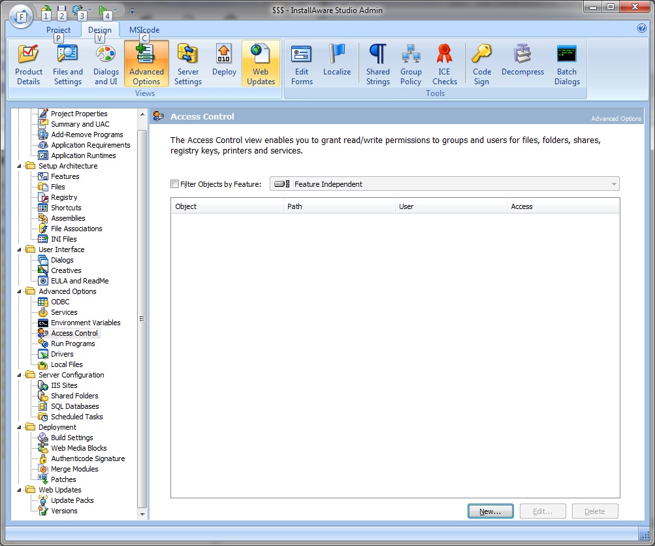This screenshot has width=655, height=546.
Task: Enable Filter Objects by Feature checkbox
Action: pyautogui.click(x=174, y=184)
